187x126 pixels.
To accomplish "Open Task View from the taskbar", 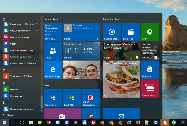I will click(22, 122).
